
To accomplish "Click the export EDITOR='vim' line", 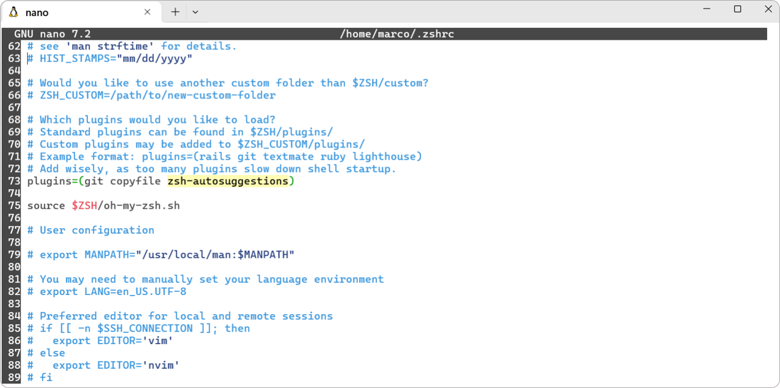I will pyautogui.click(x=112, y=340).
